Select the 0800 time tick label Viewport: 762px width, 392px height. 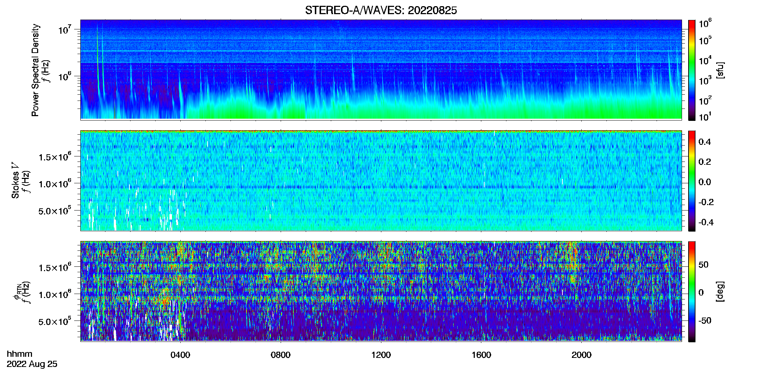281,355
